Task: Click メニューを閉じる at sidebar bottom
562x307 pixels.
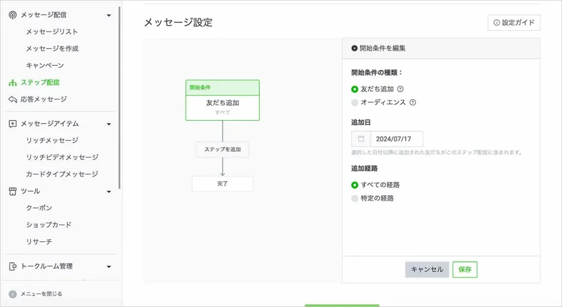Action: 41,294
